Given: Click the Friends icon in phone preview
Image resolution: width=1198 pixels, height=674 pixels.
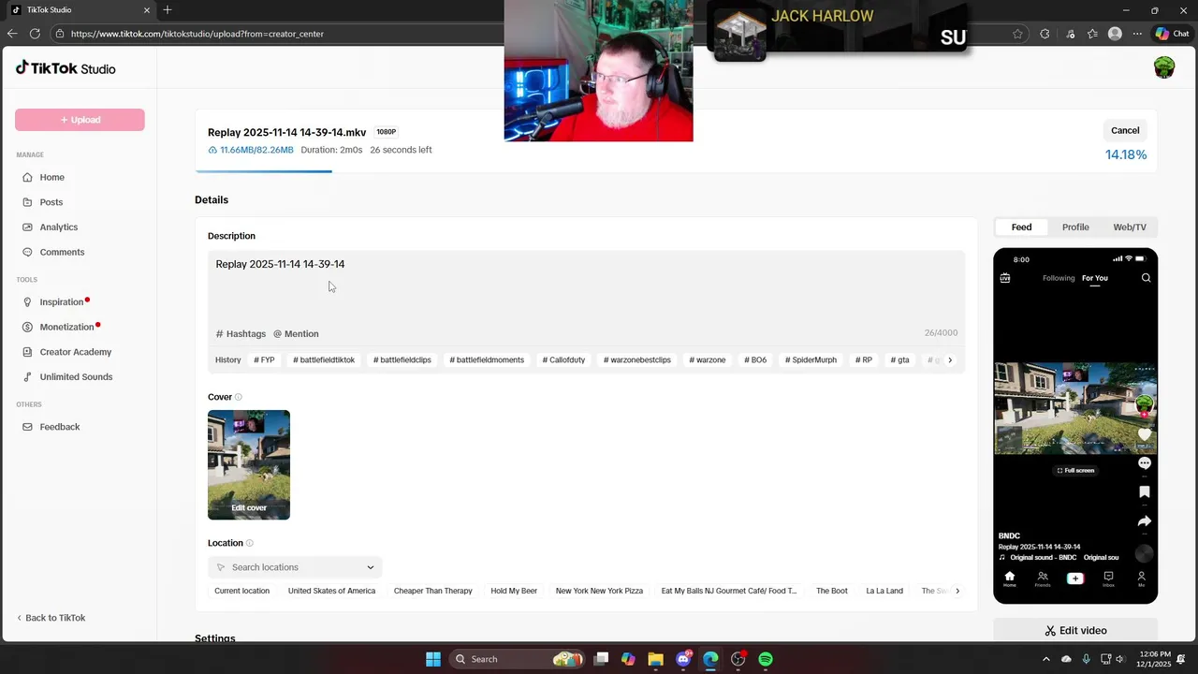Looking at the screenshot, I should [1043, 579].
